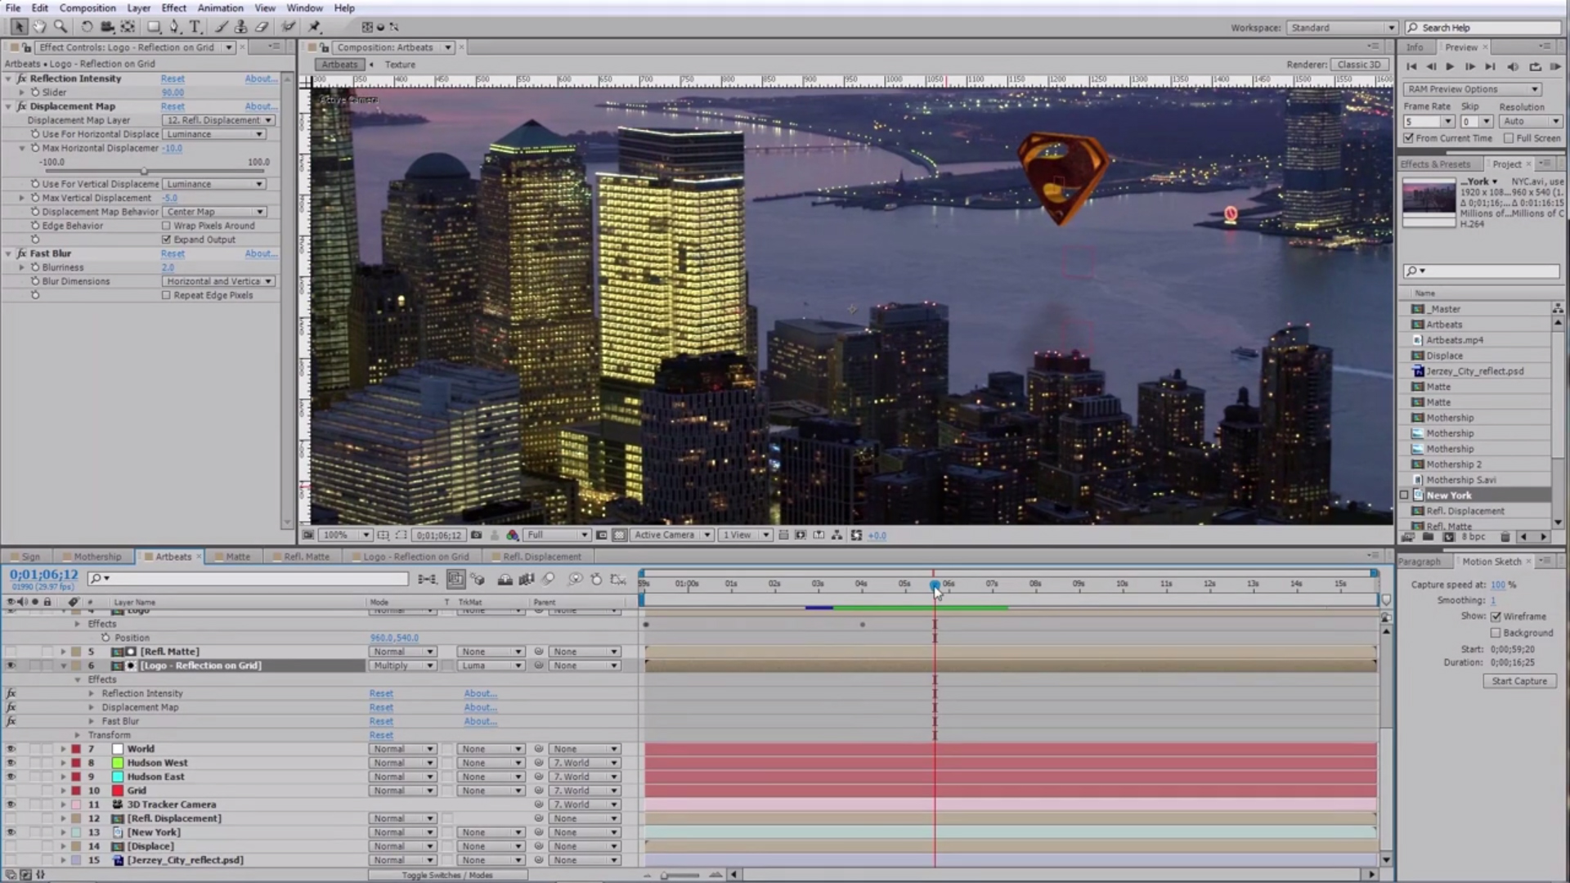The image size is (1570, 883).
Task: Jump to first frame in Preview panel
Action: click(x=1411, y=66)
